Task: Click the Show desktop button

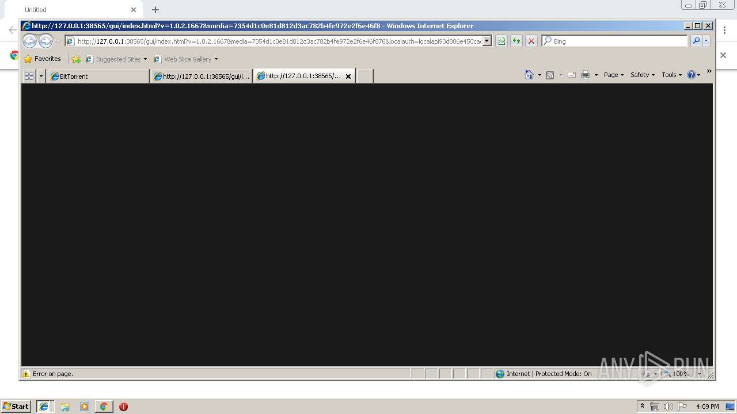Action: point(730,407)
